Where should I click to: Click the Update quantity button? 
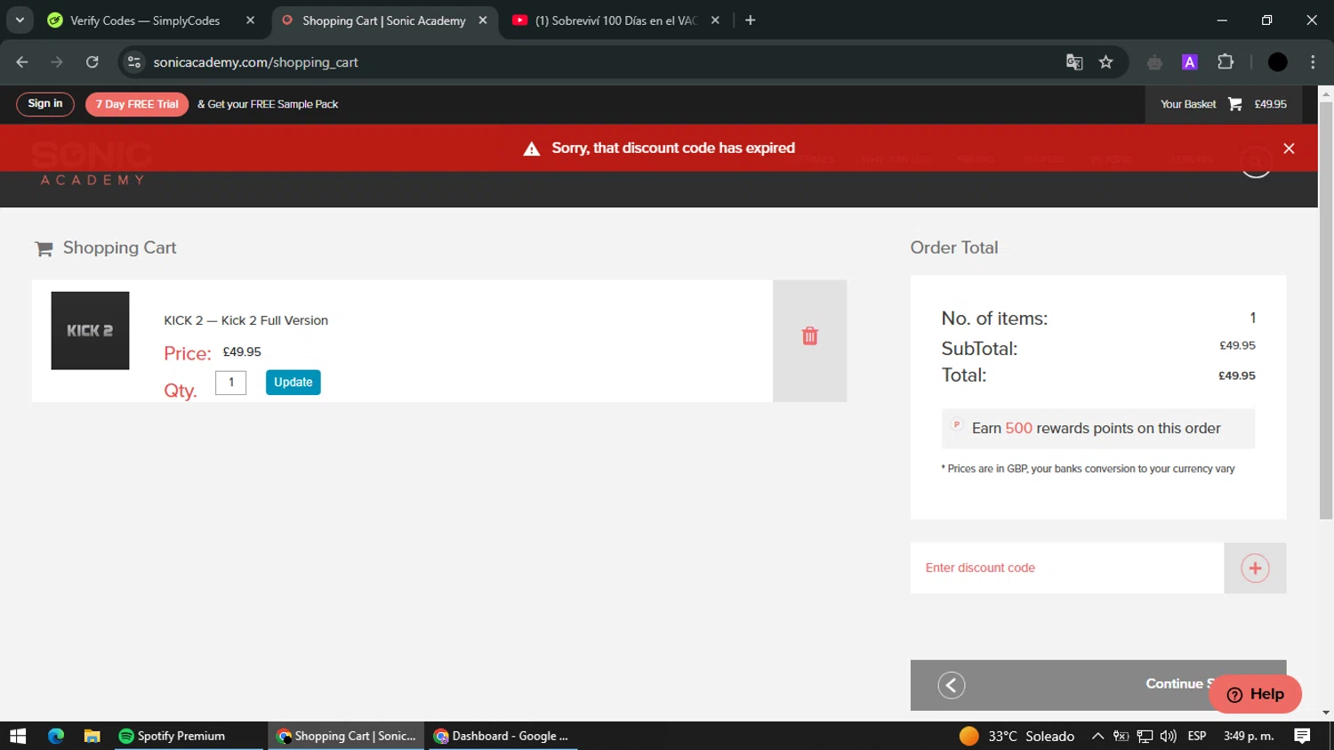click(x=293, y=383)
